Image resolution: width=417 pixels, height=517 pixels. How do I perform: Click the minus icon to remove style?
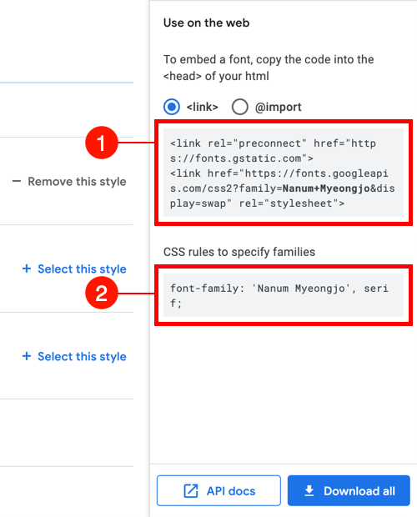click(x=17, y=181)
